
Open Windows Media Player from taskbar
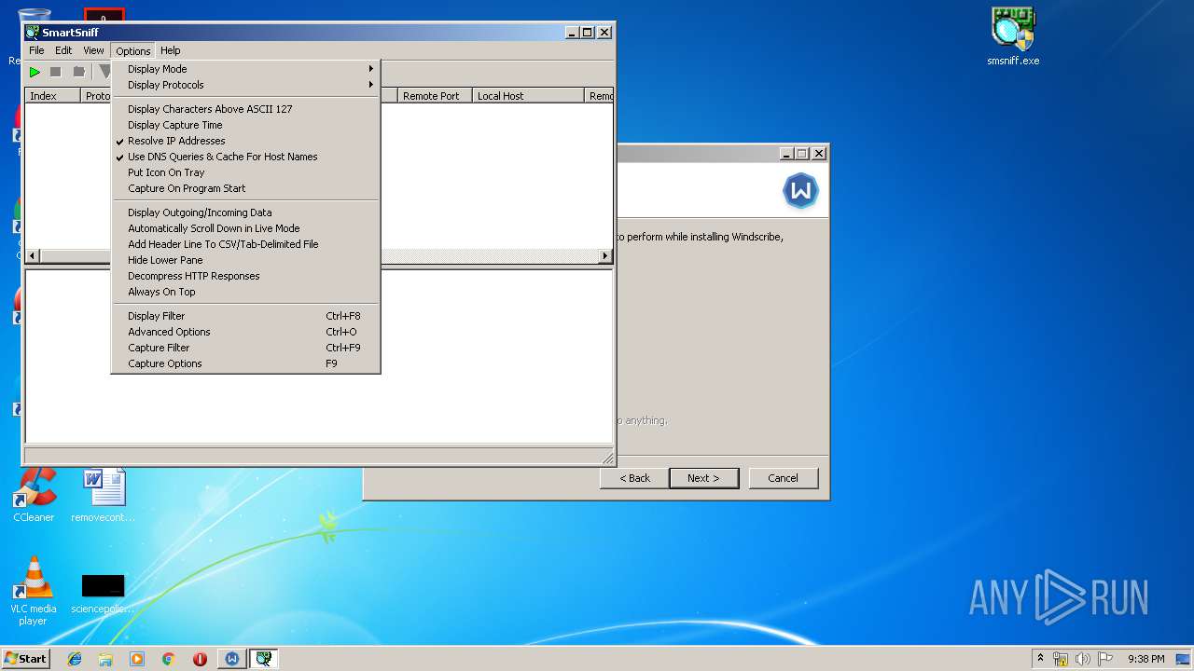(x=137, y=659)
